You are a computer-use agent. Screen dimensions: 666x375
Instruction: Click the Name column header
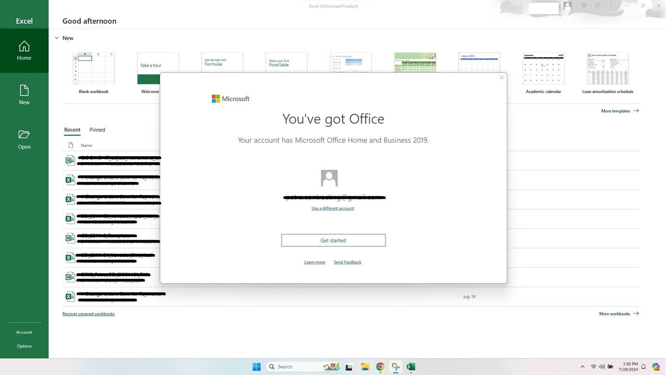pos(86,146)
